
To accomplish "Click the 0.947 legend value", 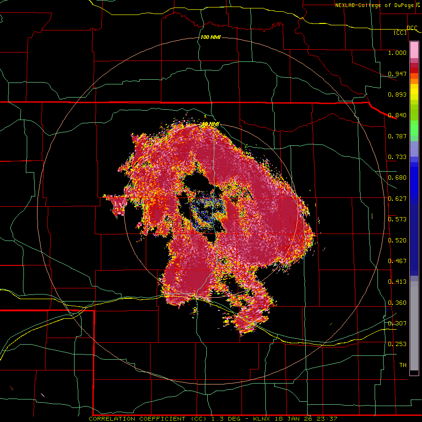I will pos(397,74).
